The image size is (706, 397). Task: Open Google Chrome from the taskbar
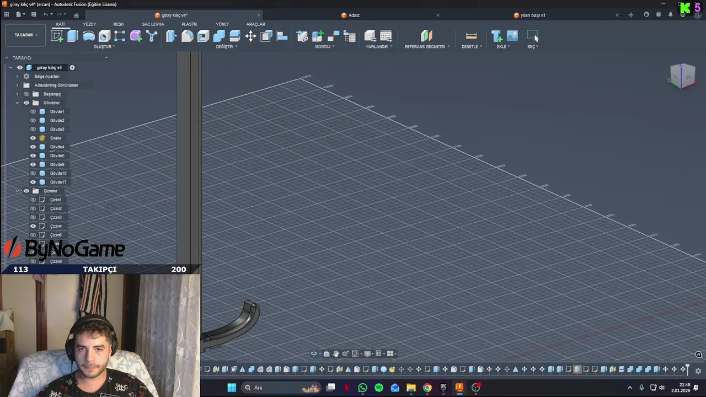(x=427, y=388)
